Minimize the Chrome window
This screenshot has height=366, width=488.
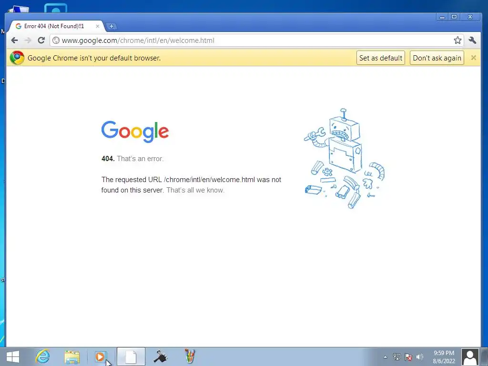pyautogui.click(x=442, y=17)
